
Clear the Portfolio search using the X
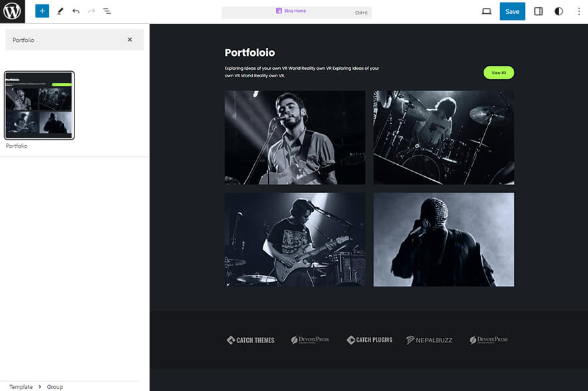pyautogui.click(x=130, y=40)
